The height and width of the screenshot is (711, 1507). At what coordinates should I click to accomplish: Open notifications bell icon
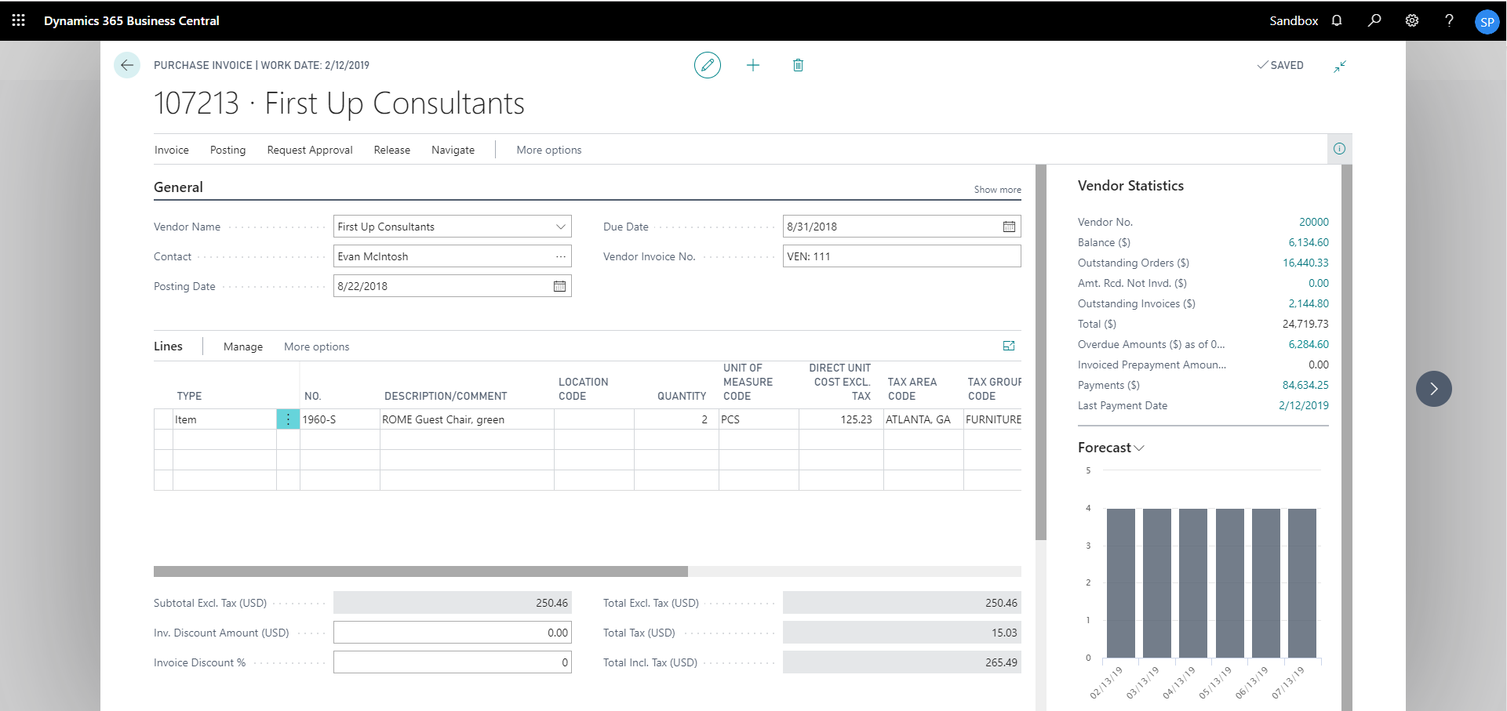[1337, 20]
